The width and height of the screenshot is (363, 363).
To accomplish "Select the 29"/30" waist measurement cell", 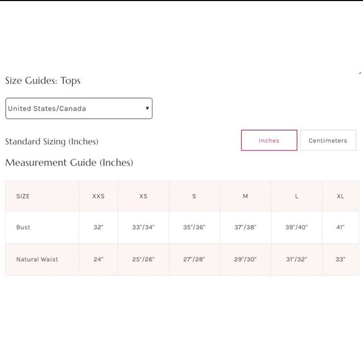I will [x=245, y=259].
